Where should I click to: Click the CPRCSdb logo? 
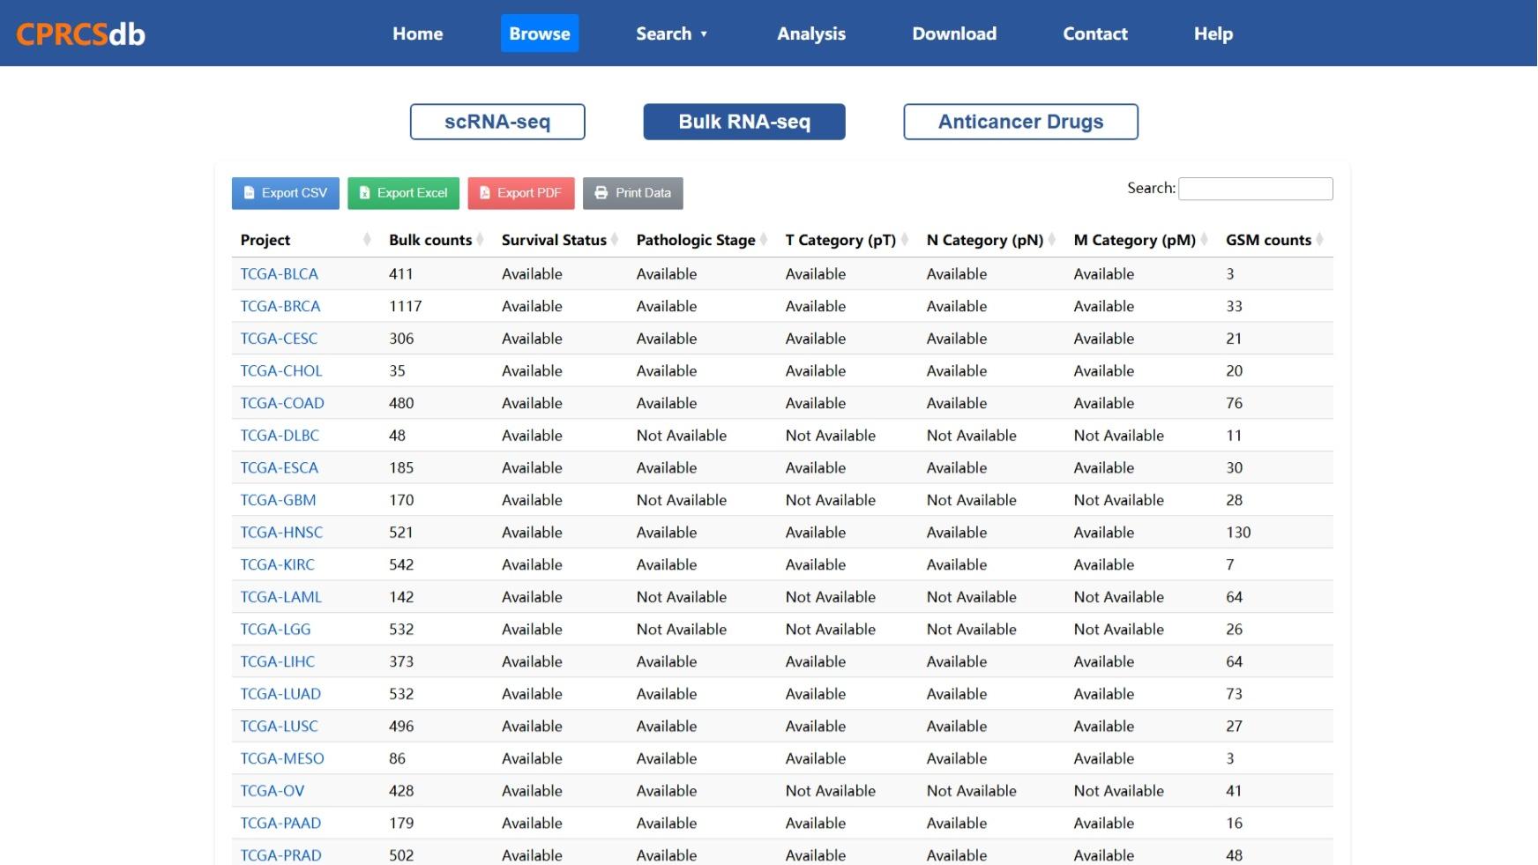pyautogui.click(x=80, y=34)
